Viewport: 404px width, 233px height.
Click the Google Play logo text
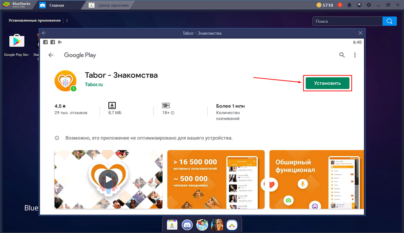[x=80, y=55]
